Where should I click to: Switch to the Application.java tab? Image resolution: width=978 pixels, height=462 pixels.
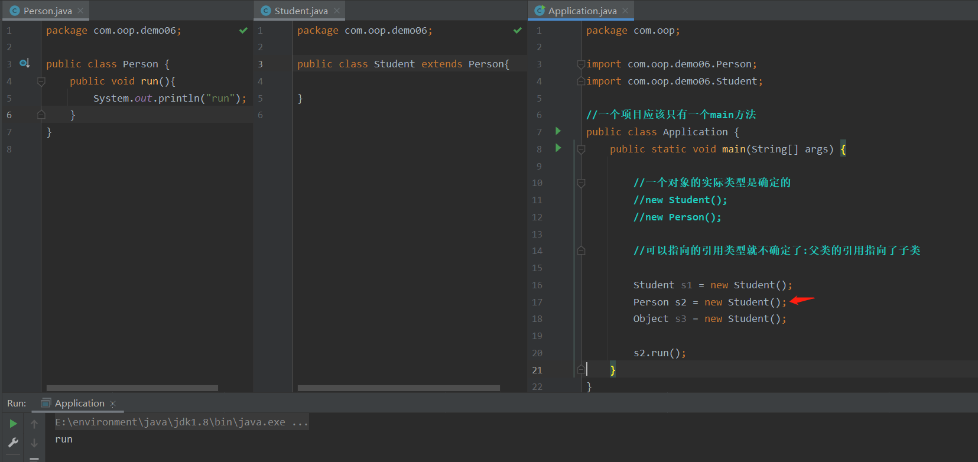coord(582,11)
